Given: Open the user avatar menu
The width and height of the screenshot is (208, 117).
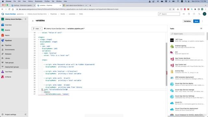Looking at the screenshot, I should pyautogui.click(x=204, y=14).
